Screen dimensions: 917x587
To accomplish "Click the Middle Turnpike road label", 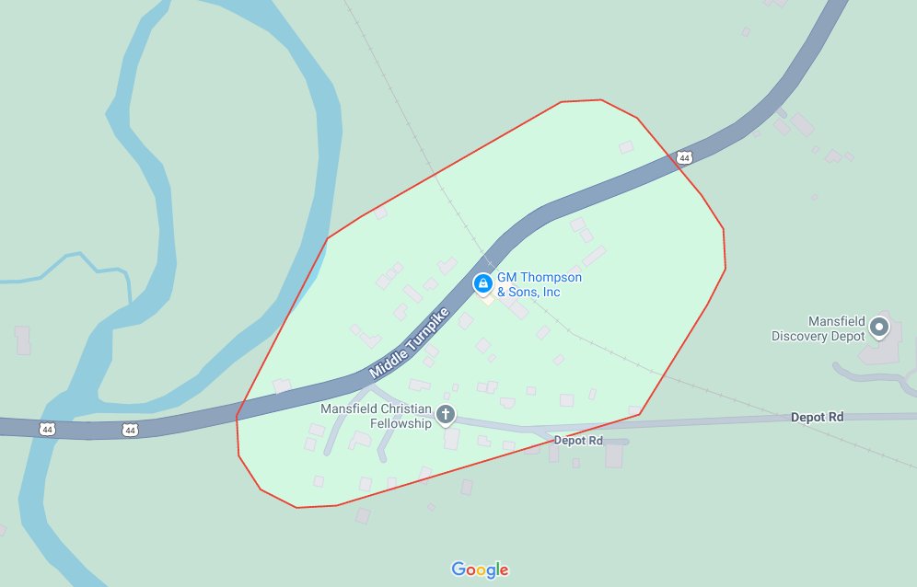I will tap(409, 343).
